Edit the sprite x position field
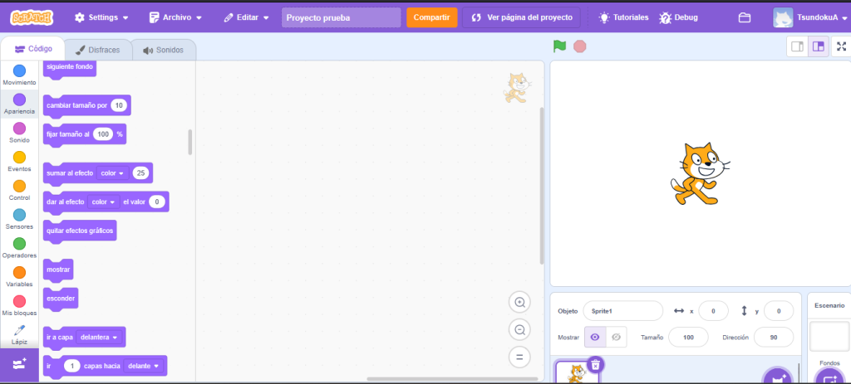The image size is (851, 384). (713, 311)
